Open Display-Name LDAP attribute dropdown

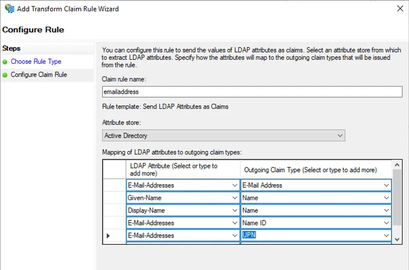[x=235, y=210]
